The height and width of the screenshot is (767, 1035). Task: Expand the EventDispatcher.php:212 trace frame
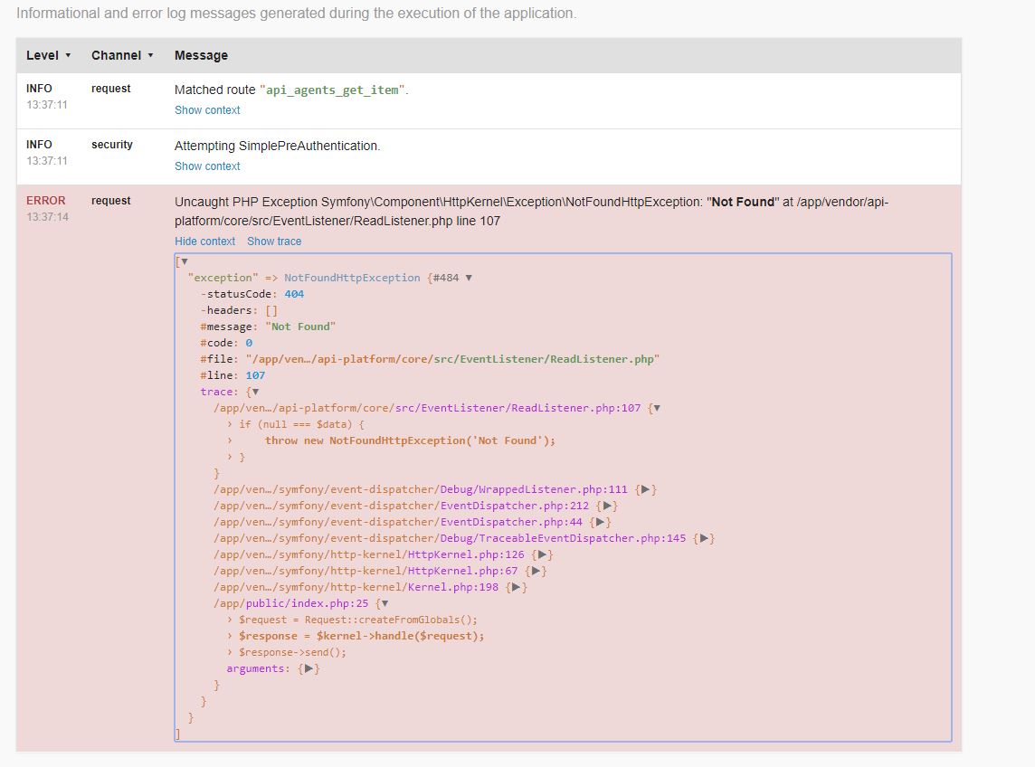coord(608,506)
